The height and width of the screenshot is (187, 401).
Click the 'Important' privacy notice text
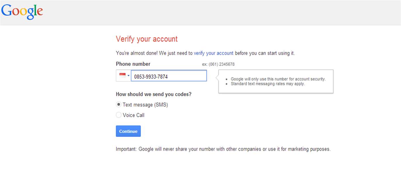tap(223, 149)
